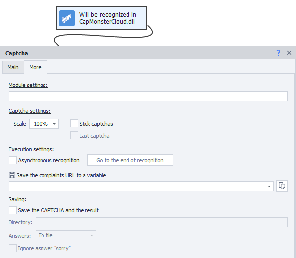This screenshot has height=258, width=296.
Task: Expand the complaints URL variable dropdown
Action: [x=269, y=186]
